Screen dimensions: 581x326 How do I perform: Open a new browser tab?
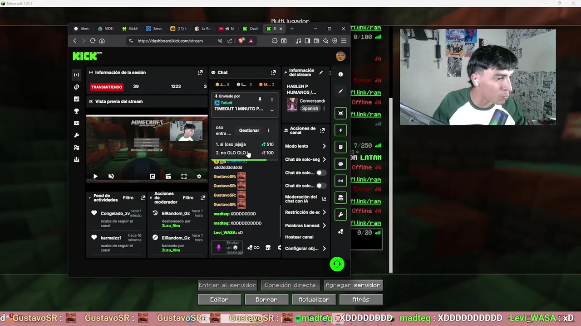[x=292, y=29]
